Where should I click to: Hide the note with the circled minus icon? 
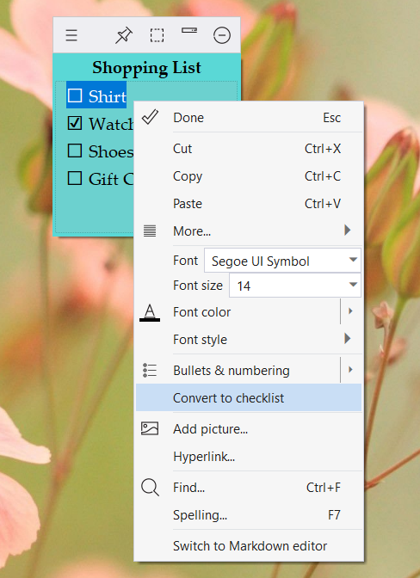click(x=222, y=35)
